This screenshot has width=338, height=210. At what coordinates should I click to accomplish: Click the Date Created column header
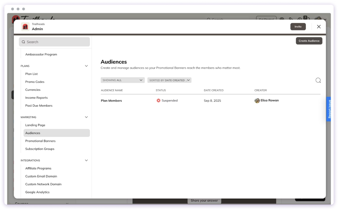[x=214, y=90]
